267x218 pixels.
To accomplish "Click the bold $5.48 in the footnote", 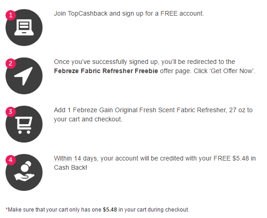I will (110, 210).
